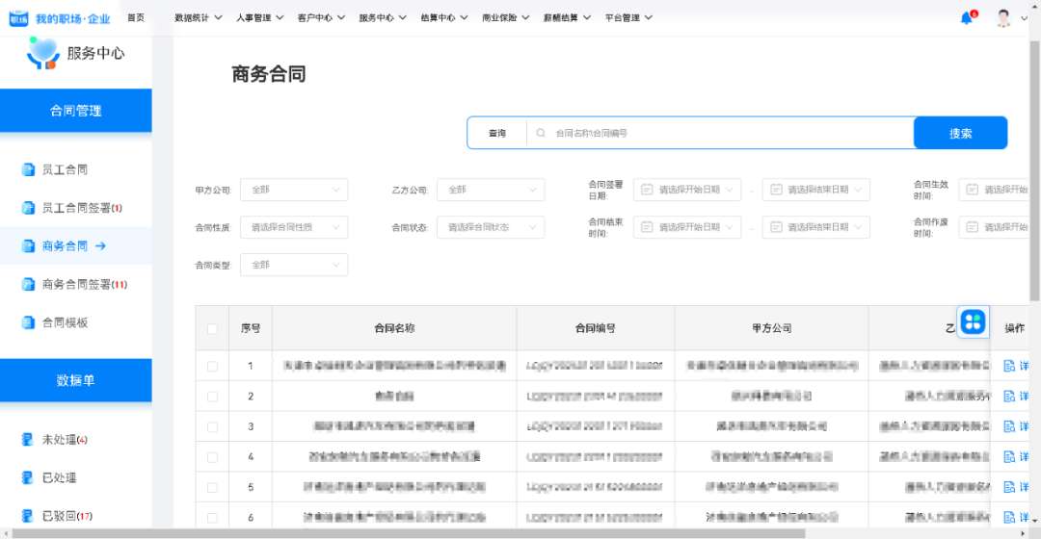This screenshot has width=1041, height=539.
Task: Click the 员工合同签署 sidebar icon
Action: coord(28,208)
